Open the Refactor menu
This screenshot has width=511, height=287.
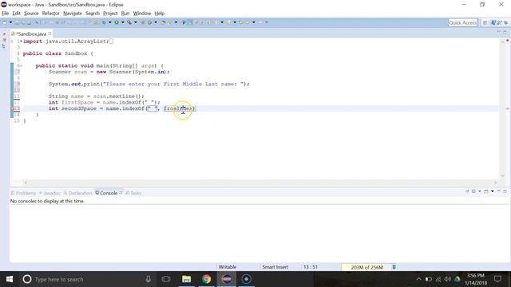(x=50, y=14)
